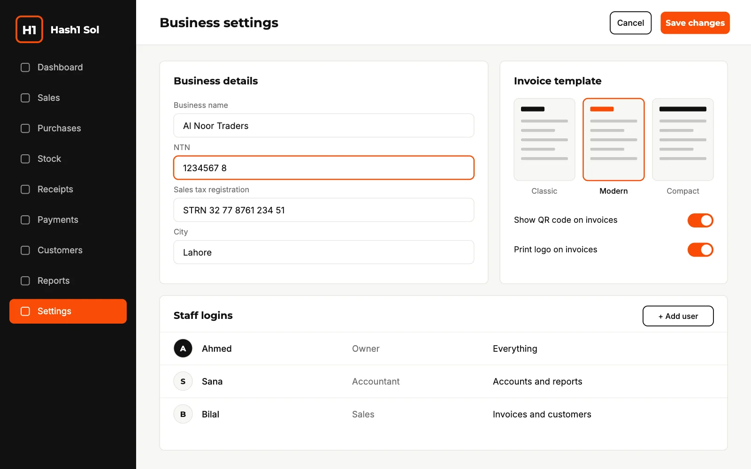Disable the Print logo on invoices switch
This screenshot has height=469, width=751.
pos(700,250)
